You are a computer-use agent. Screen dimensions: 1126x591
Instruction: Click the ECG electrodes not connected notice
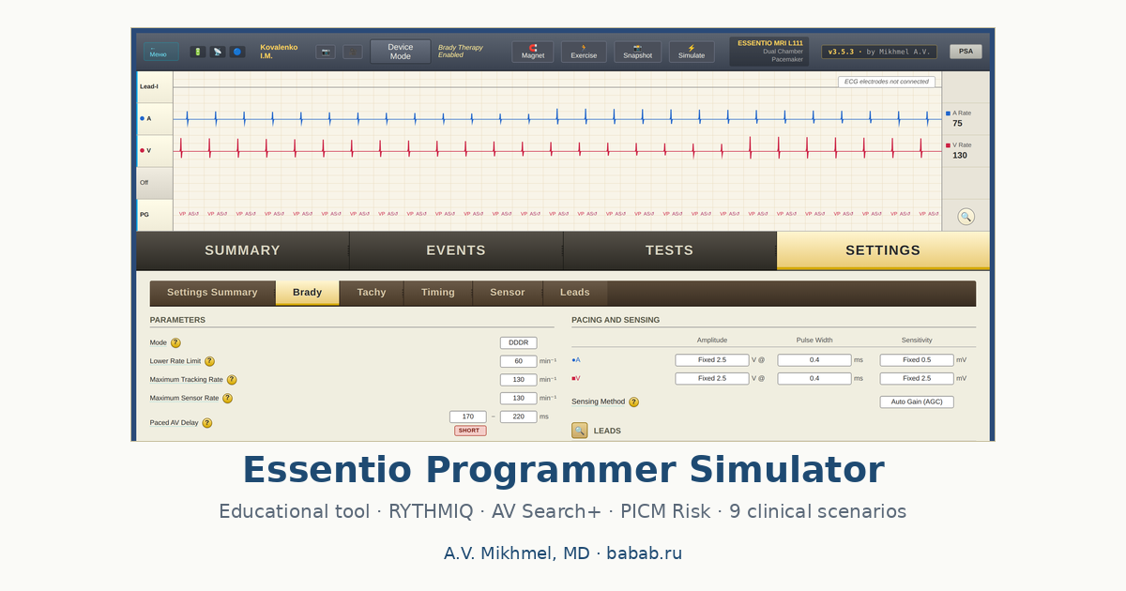click(x=887, y=82)
